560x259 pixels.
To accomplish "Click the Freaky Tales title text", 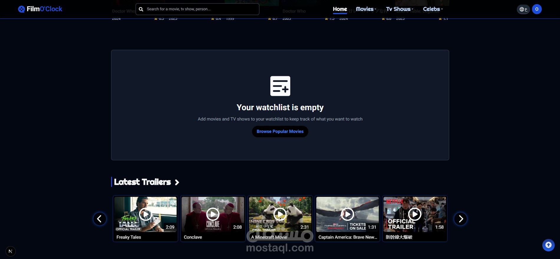I will (129, 237).
